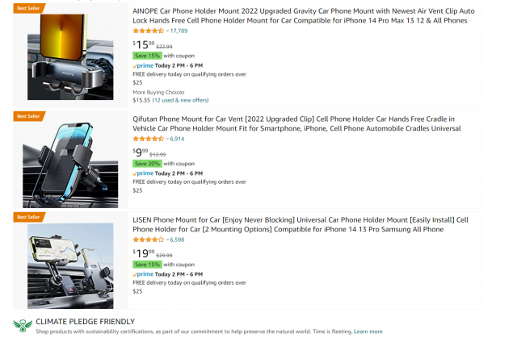The height and width of the screenshot is (342, 517).
Task: Expand rating breakdown arrow for AINOPE mount
Action: pyautogui.click(x=166, y=31)
